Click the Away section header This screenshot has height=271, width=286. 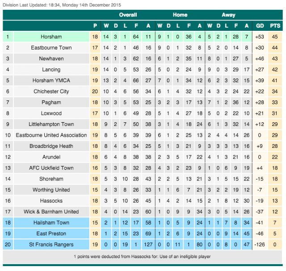pos(228,15)
